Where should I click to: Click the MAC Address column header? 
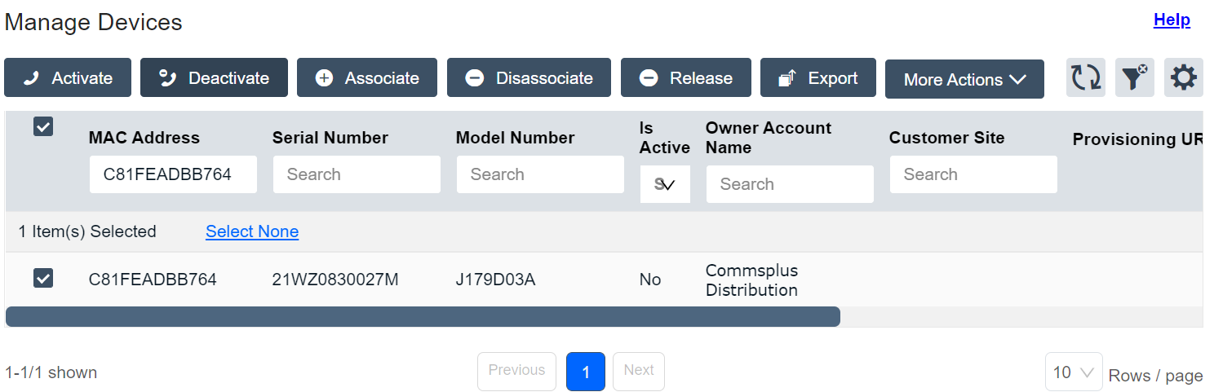[x=144, y=138]
